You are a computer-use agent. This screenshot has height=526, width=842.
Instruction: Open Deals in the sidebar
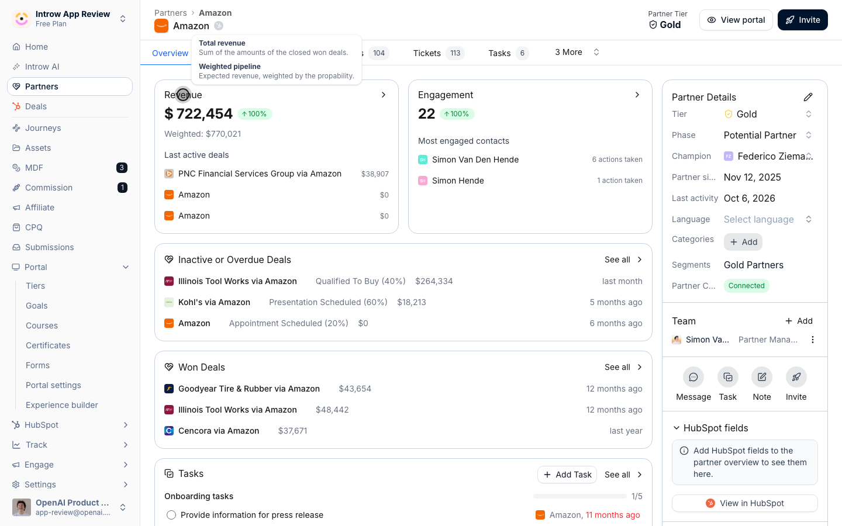(70, 106)
